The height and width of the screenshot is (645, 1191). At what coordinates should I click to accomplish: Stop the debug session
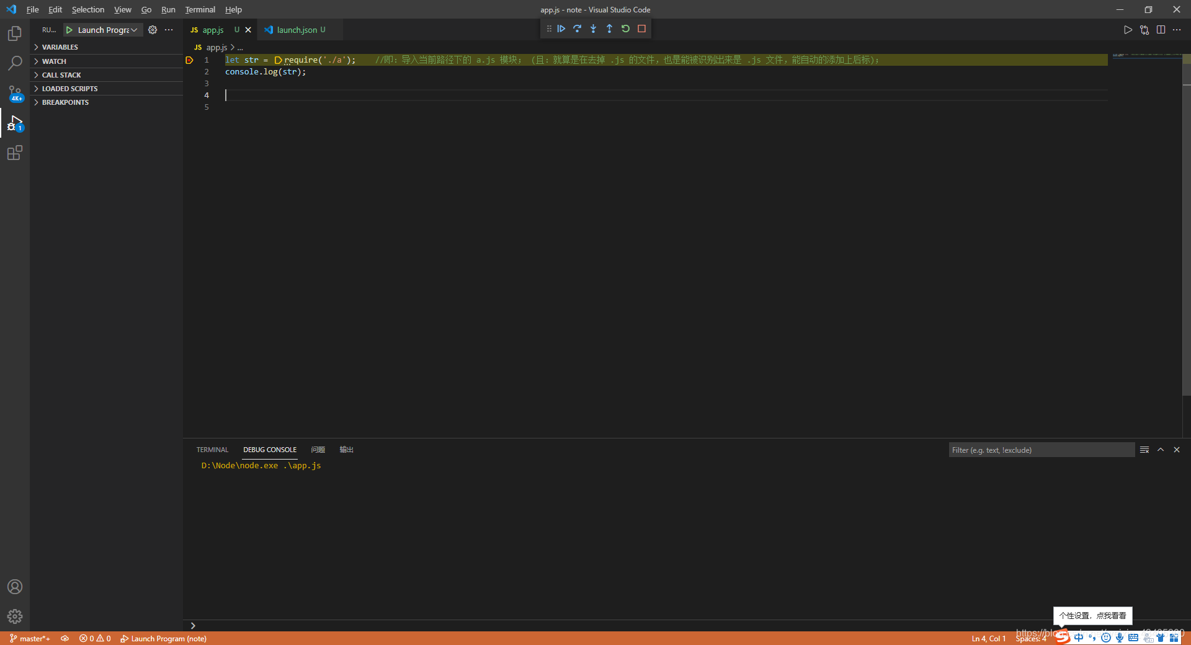point(642,29)
